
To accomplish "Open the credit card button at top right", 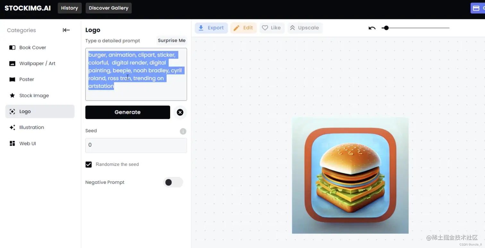I will 478,8.
